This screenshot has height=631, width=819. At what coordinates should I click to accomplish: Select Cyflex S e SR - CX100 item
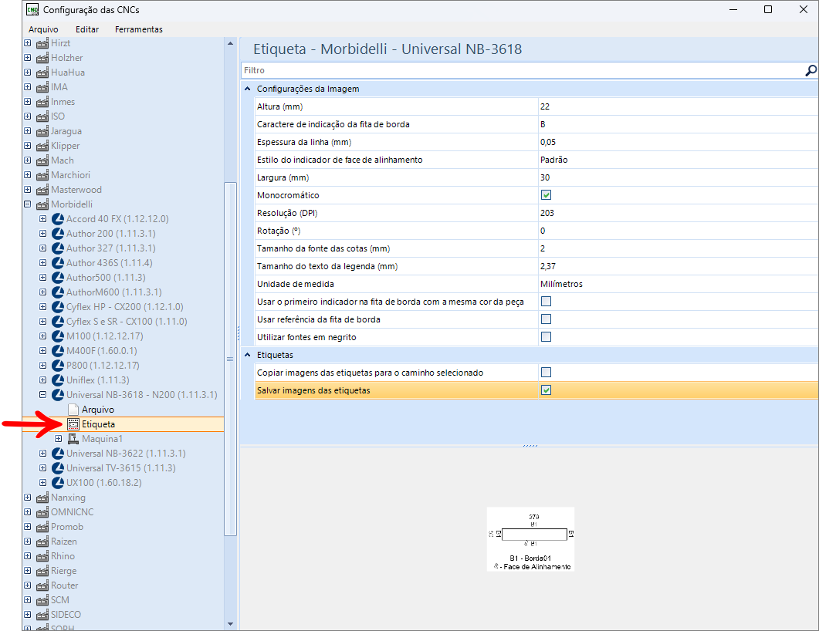pos(127,322)
